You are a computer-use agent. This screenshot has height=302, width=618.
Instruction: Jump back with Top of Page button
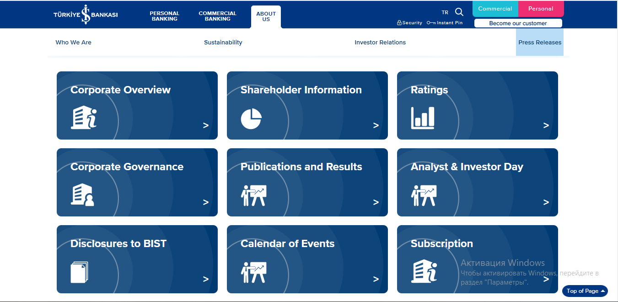585,291
